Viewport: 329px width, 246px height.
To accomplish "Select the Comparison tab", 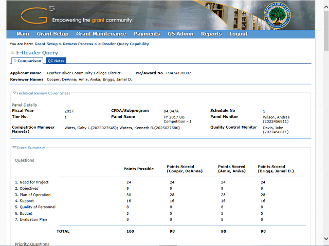I will pos(29,61).
